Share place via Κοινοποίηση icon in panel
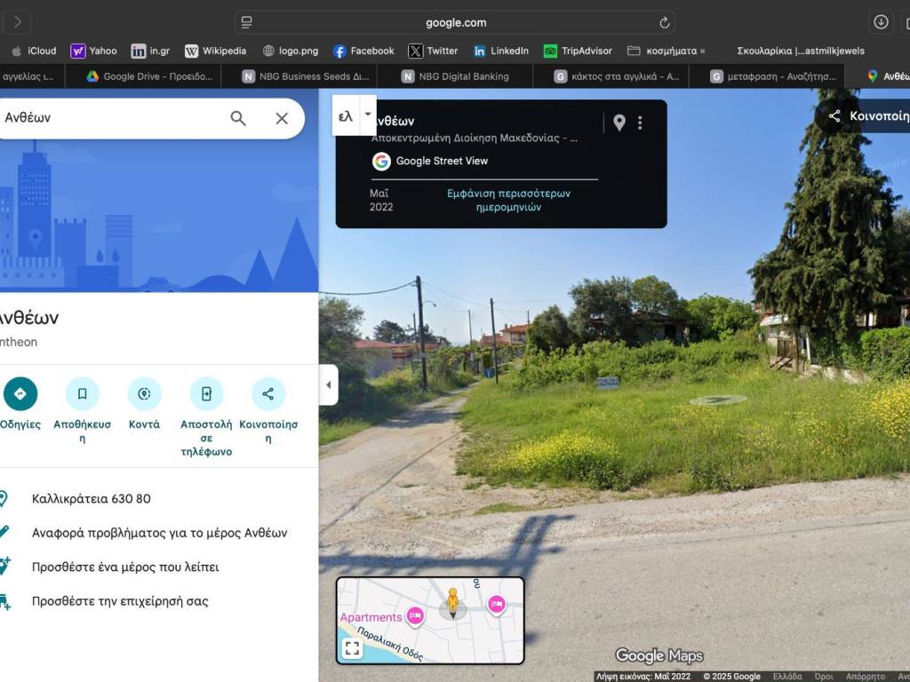Viewport: 910px width, 682px height. coord(267,393)
